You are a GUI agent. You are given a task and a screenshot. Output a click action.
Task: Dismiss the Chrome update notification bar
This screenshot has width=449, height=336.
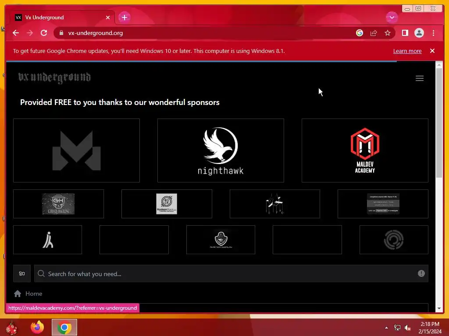point(432,51)
